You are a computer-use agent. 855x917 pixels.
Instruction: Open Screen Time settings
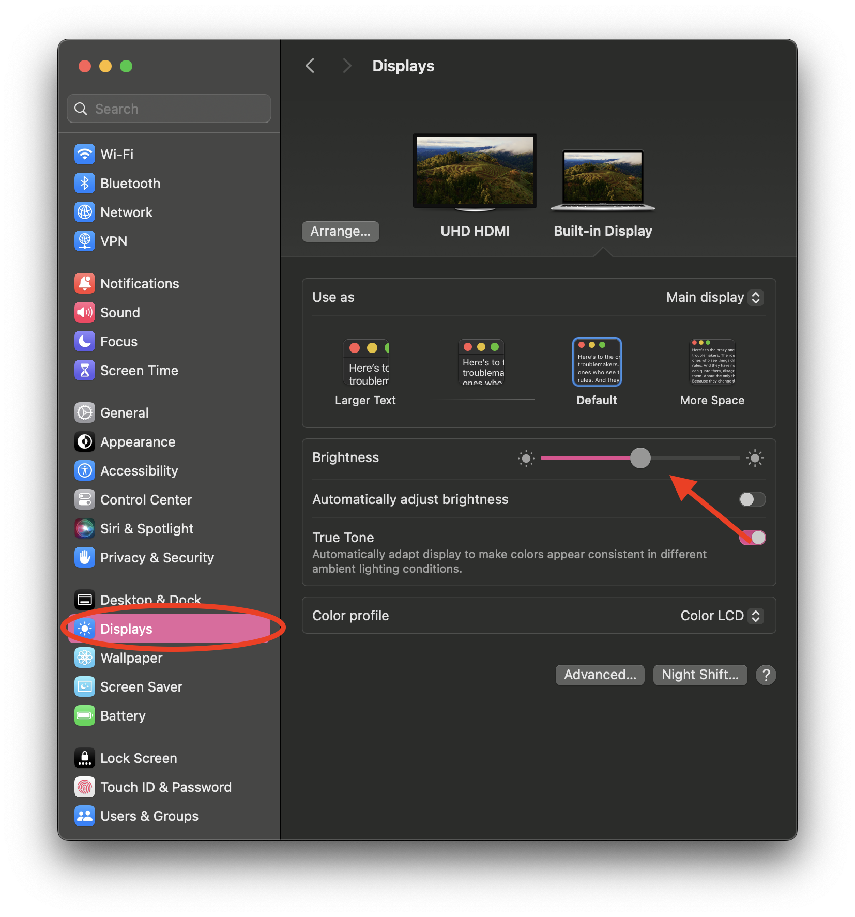tap(84, 370)
